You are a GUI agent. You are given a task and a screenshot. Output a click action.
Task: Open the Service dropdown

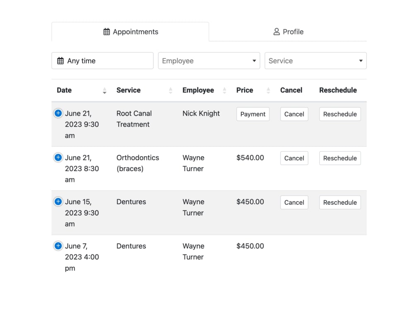[315, 60]
